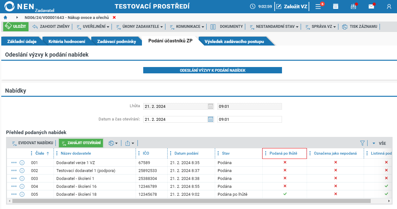397x209 pixels.
Task: Open column menu dots for Označena jako nepodaná
Action: click(x=310, y=153)
